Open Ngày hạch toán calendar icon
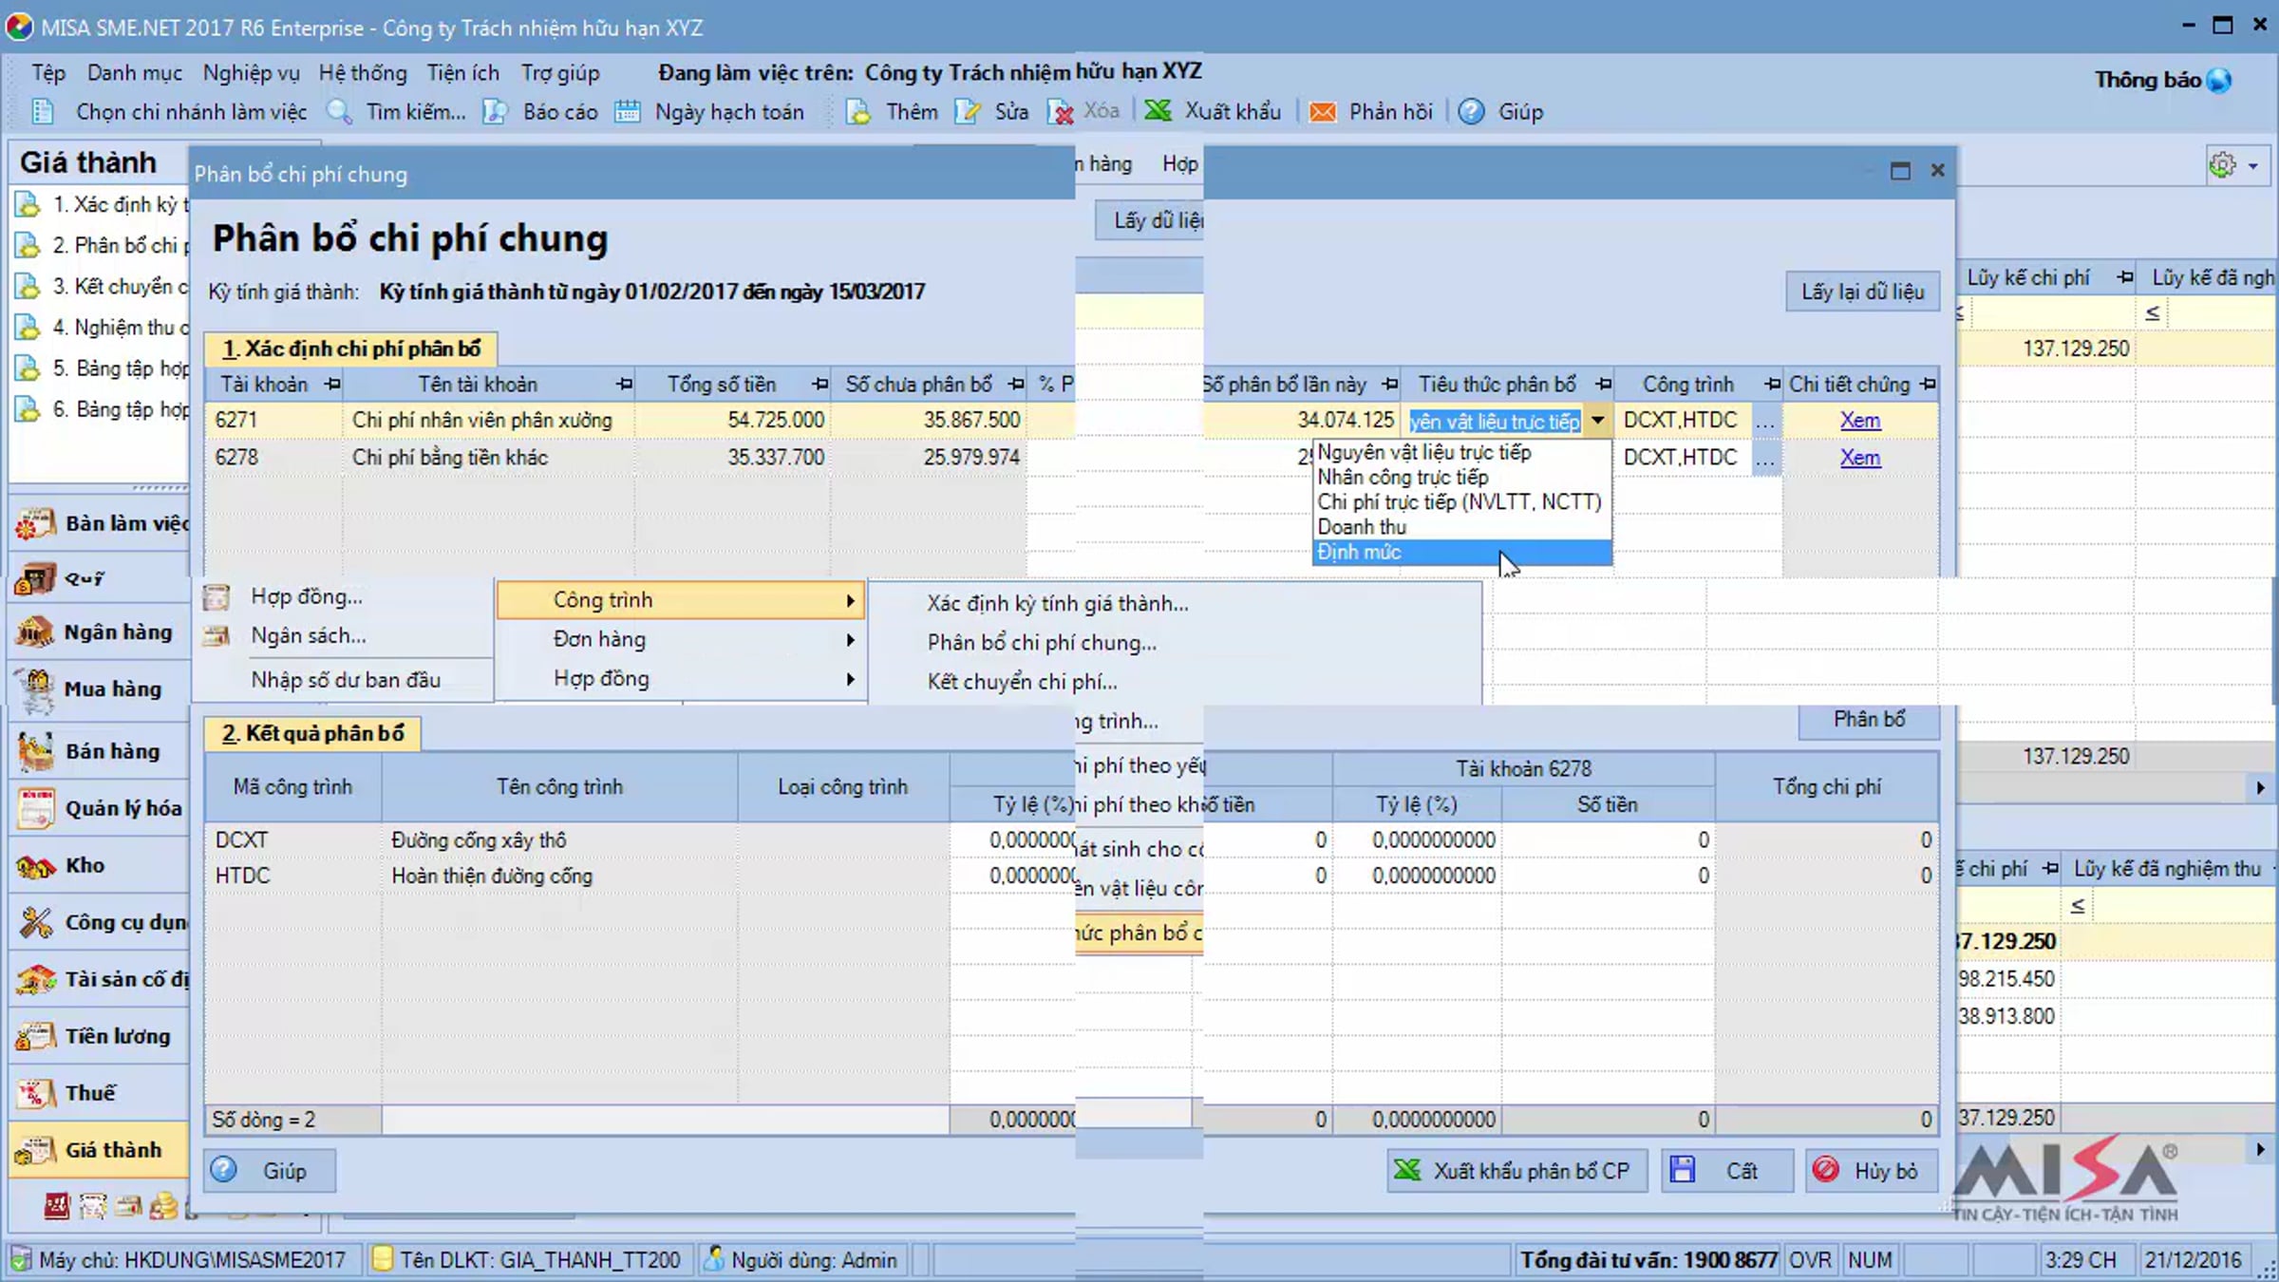 [628, 111]
